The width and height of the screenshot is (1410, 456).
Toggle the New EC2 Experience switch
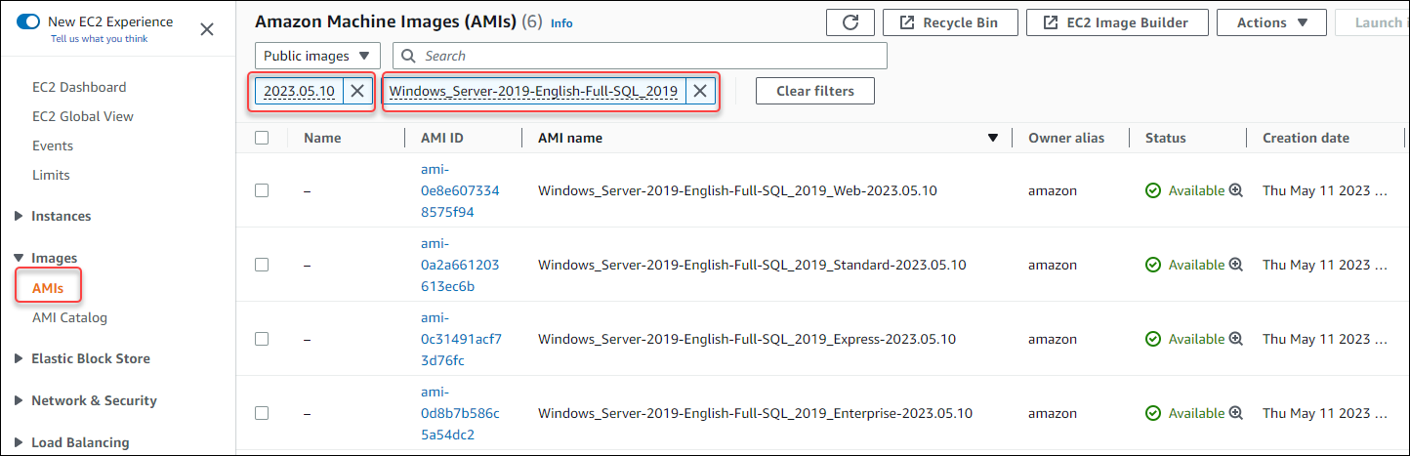pyautogui.click(x=29, y=21)
